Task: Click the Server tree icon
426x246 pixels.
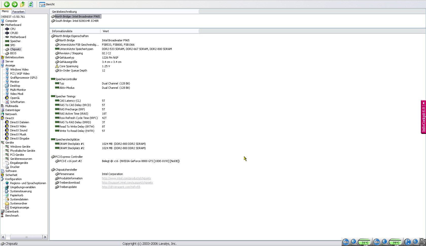Action: pyautogui.click(x=3, y=61)
